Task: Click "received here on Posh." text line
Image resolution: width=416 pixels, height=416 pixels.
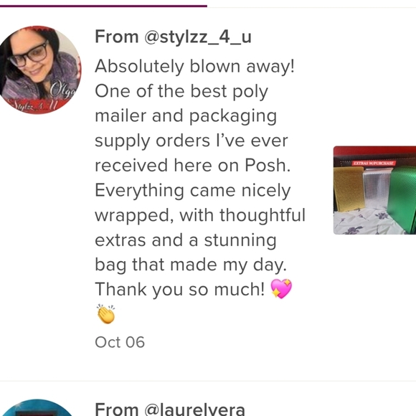Action: [193, 165]
